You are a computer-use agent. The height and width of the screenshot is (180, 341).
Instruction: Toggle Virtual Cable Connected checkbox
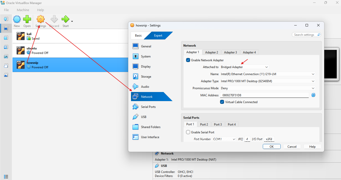(222, 102)
